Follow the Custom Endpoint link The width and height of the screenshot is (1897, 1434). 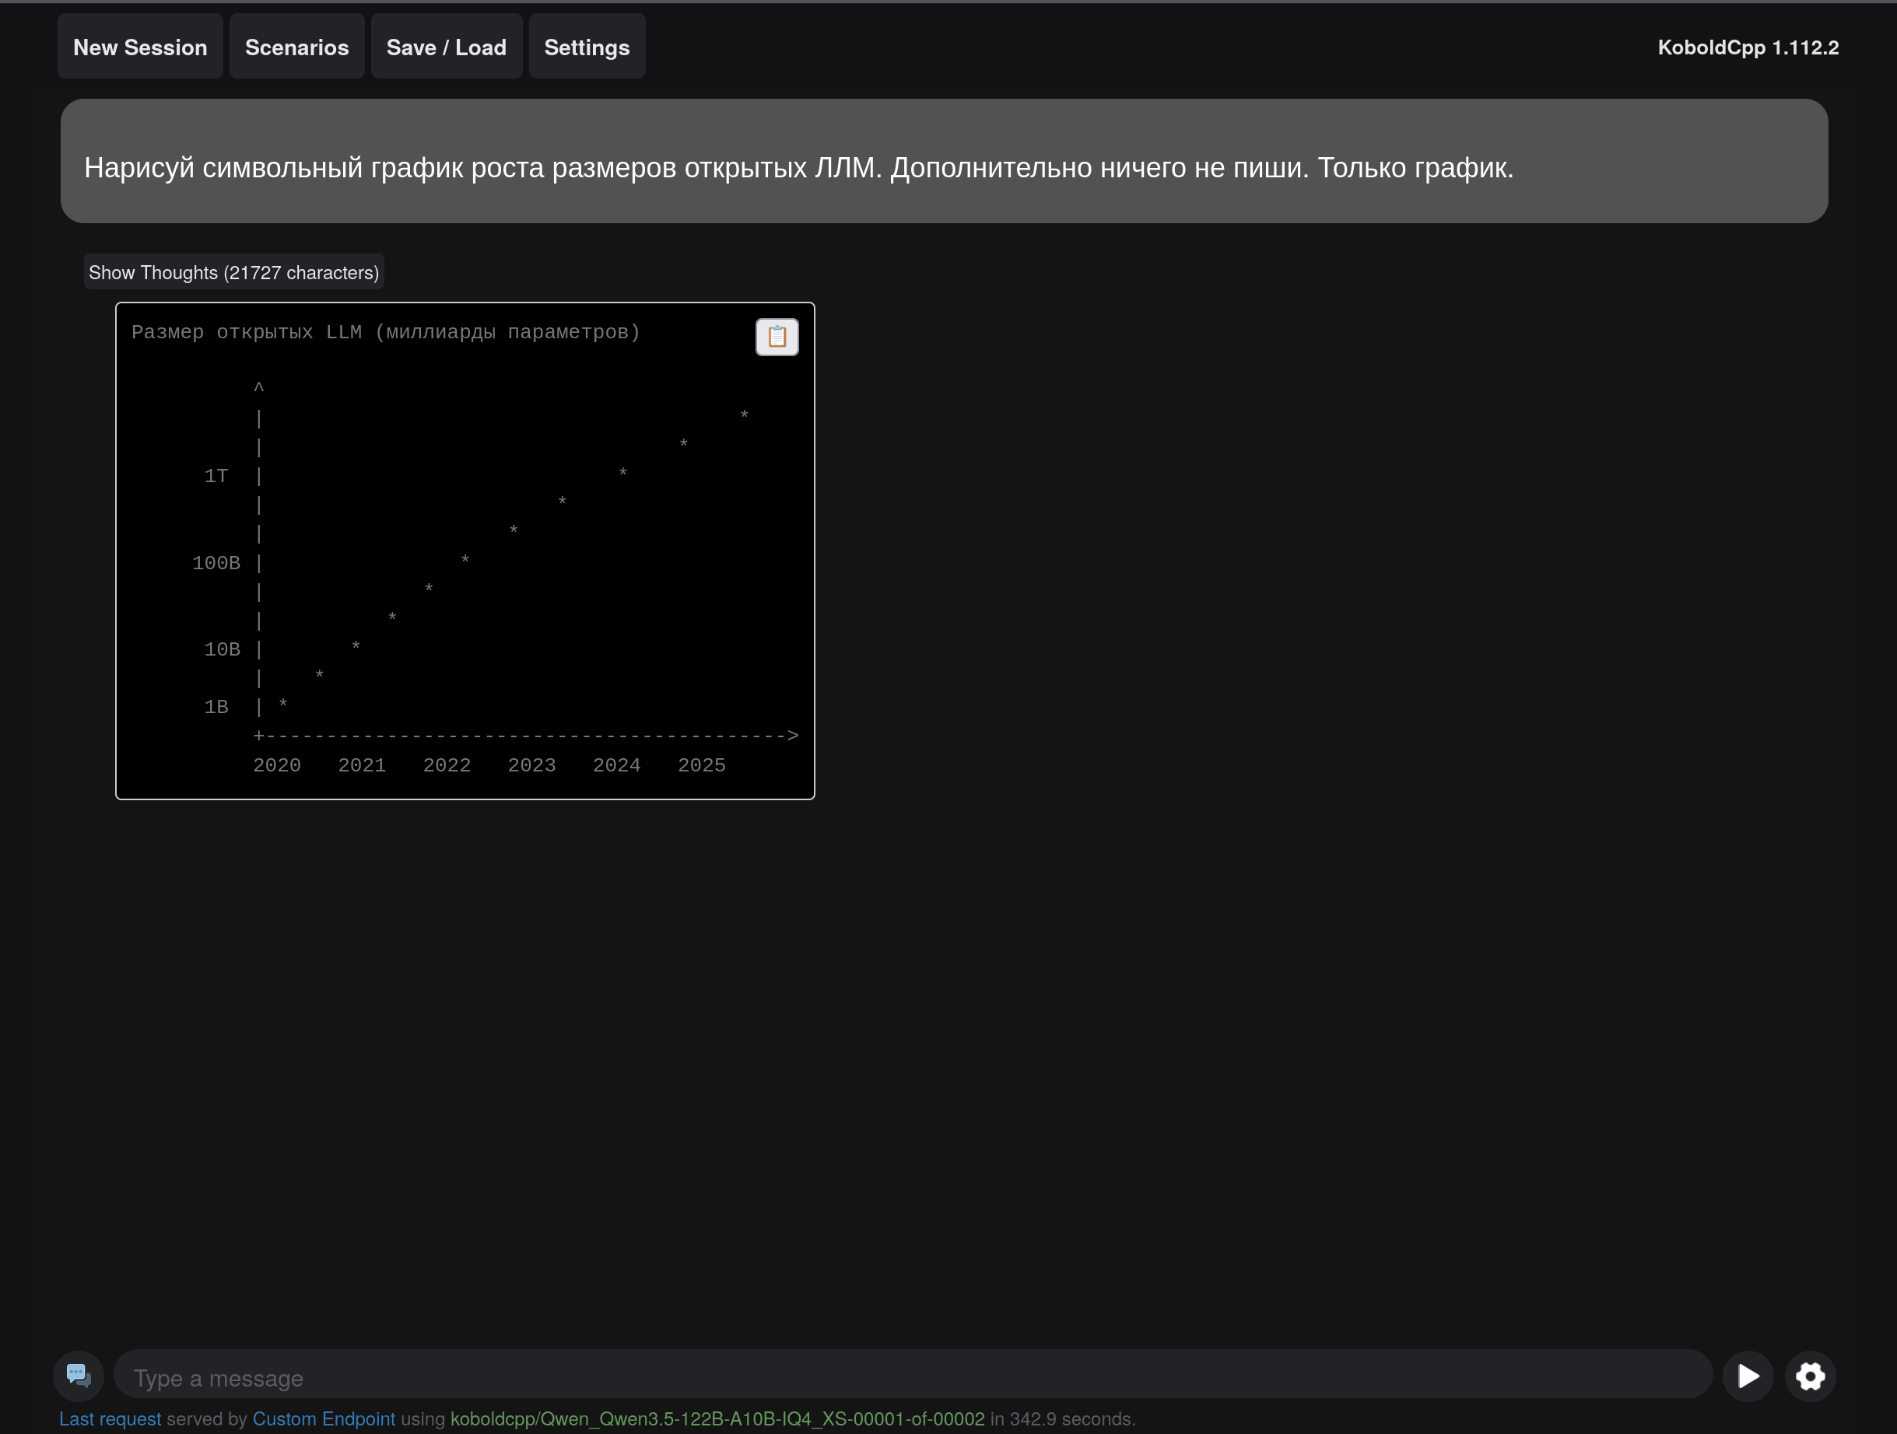[x=324, y=1419]
